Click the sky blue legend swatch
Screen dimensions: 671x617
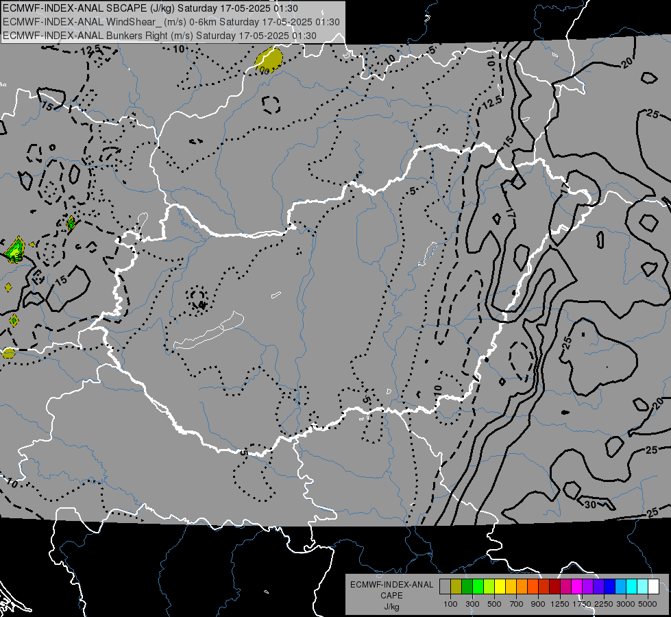point(621,587)
